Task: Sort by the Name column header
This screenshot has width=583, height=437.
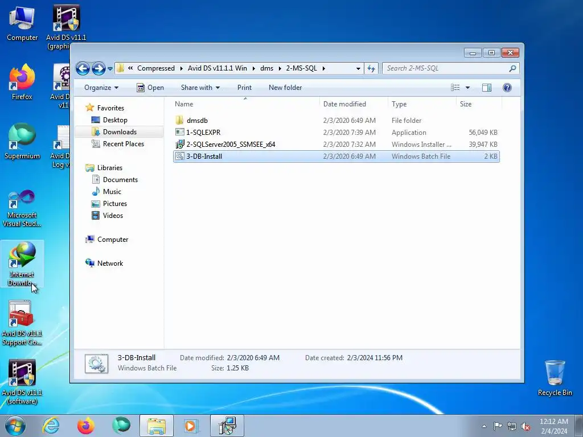Action: [x=245, y=104]
